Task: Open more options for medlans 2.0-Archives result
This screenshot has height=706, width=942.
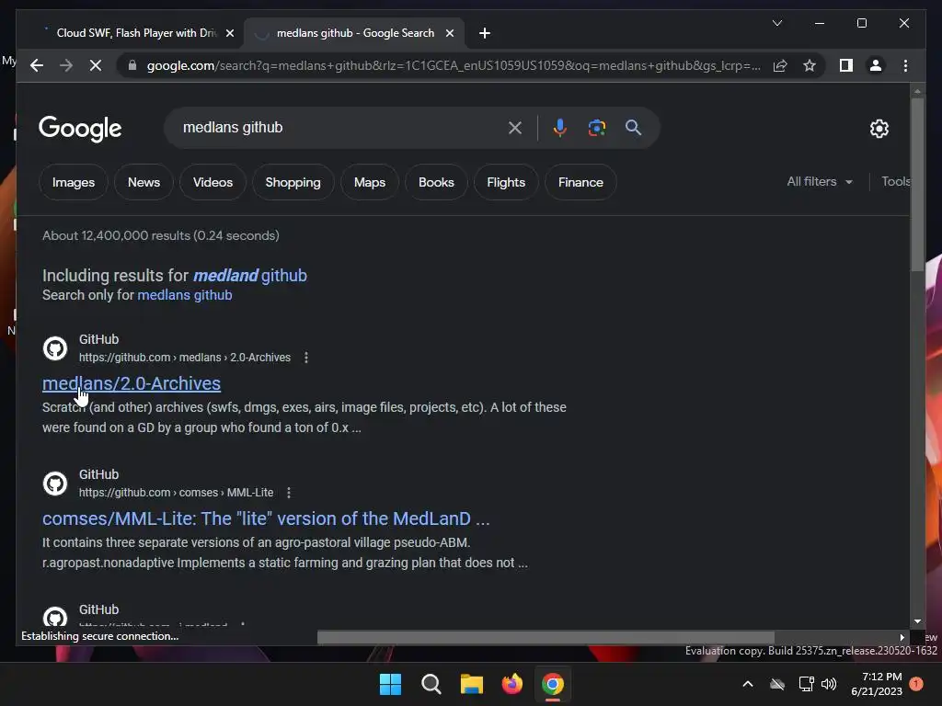Action: (306, 358)
